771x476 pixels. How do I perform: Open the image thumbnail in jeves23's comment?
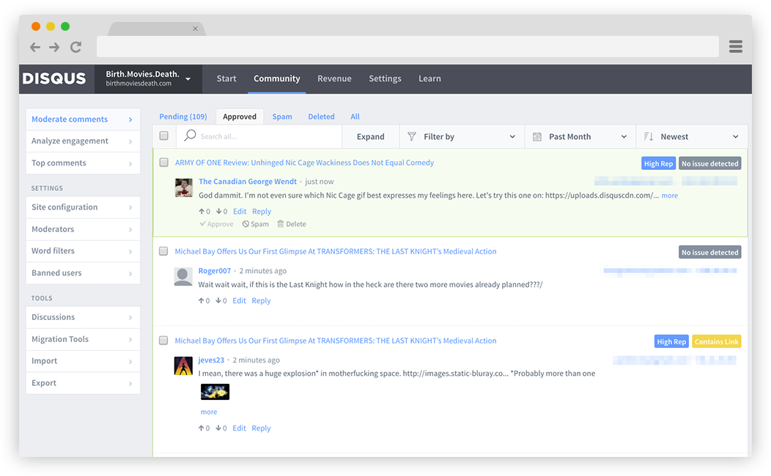(215, 392)
